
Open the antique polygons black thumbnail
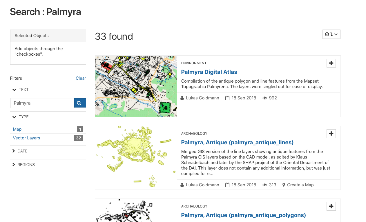click(x=136, y=210)
